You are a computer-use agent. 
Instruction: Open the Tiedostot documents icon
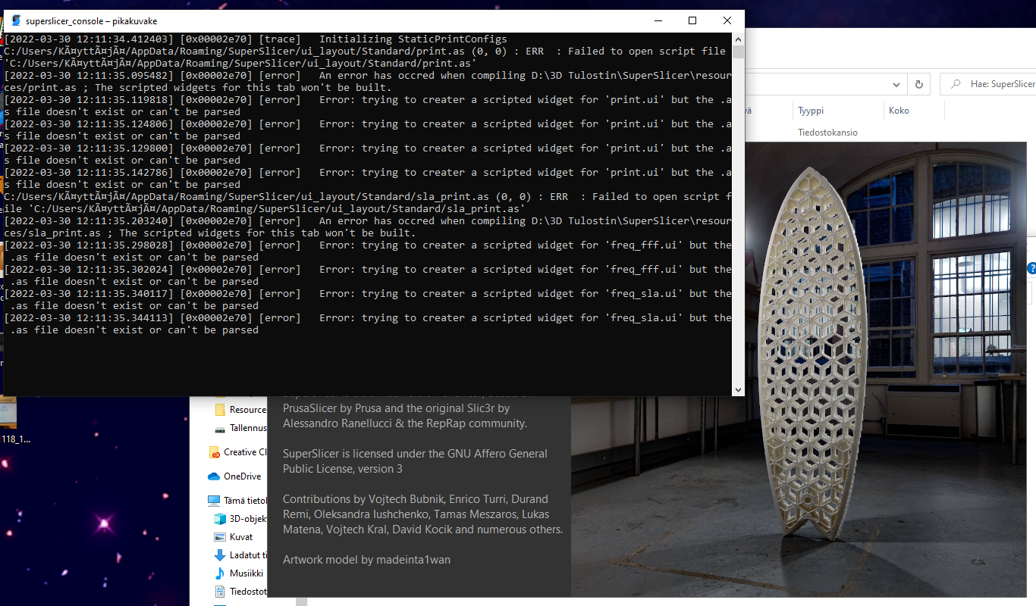218,592
